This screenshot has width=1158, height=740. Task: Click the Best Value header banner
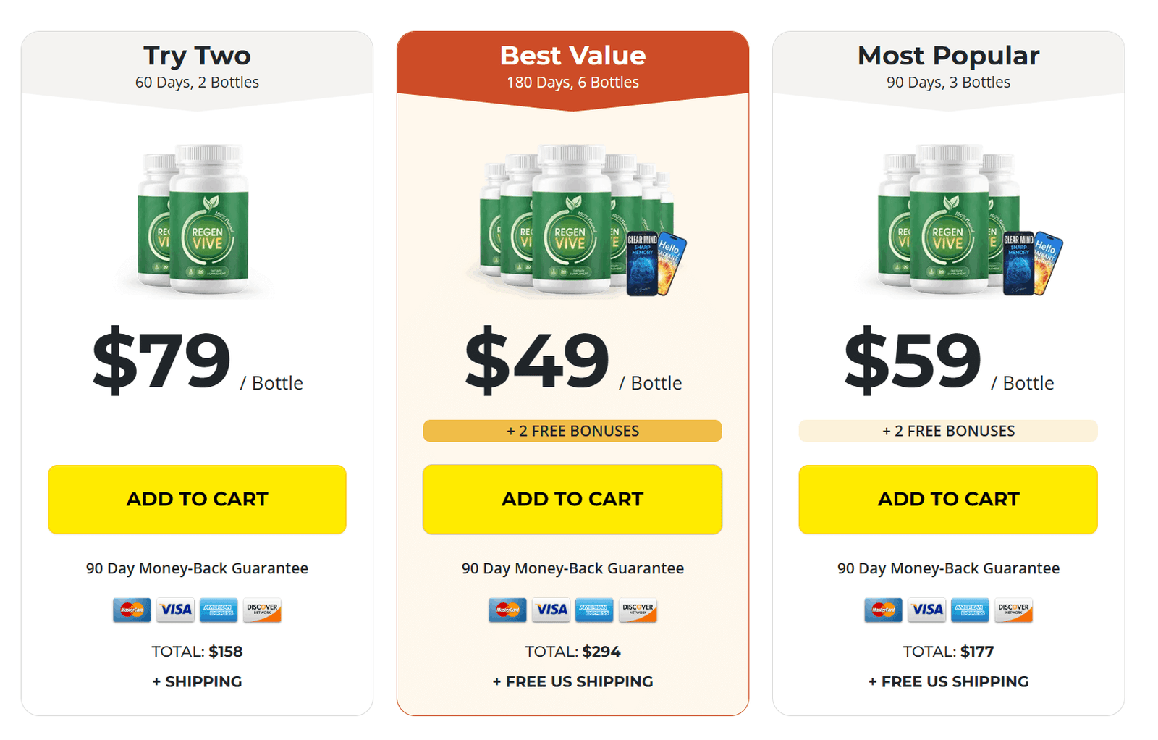tap(572, 67)
